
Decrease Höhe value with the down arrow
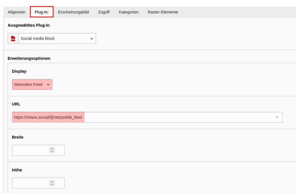(52, 185)
